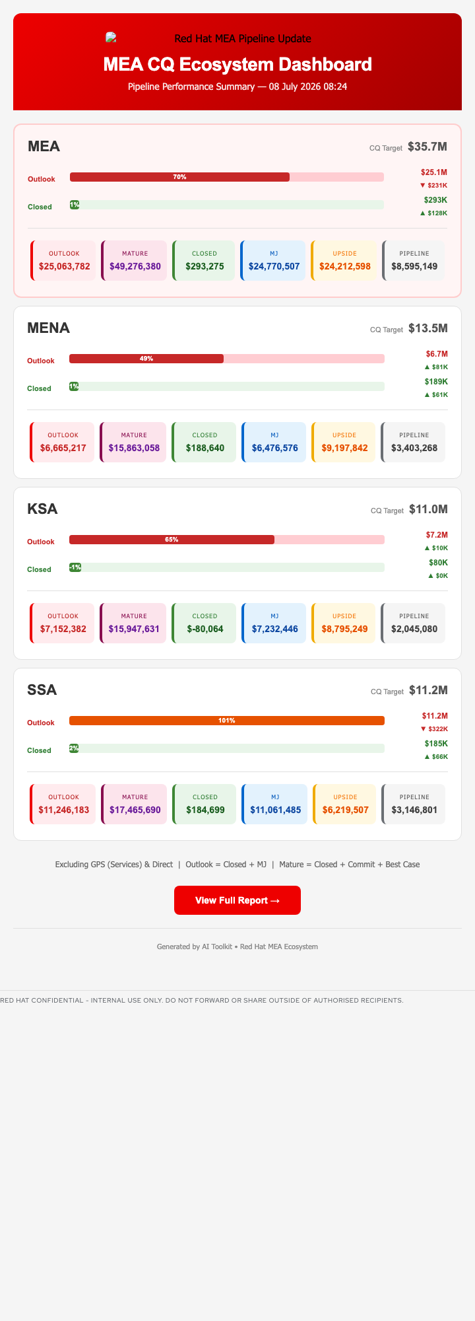This screenshot has width=475, height=1321.
Task: Click the KSA Closed -1% progress badge
Action: coord(75,567)
